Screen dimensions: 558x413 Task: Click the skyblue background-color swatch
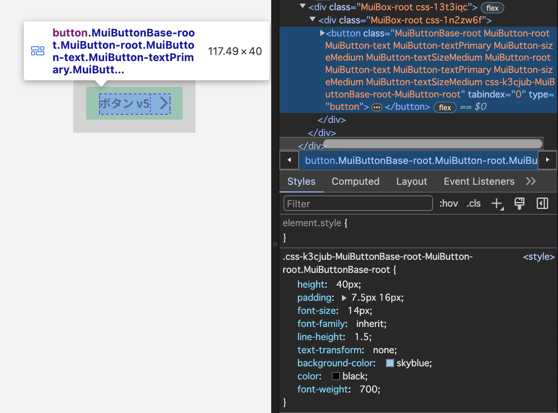coord(390,363)
